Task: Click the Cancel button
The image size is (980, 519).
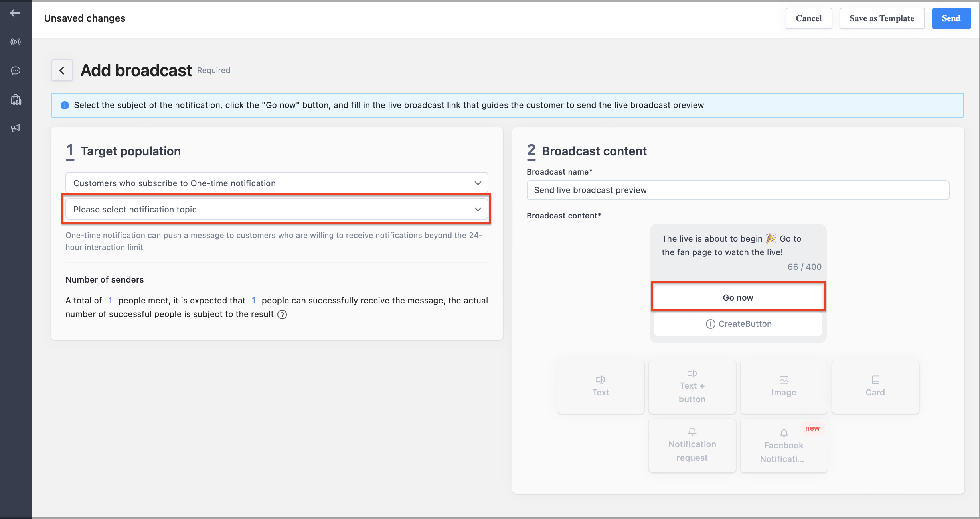Action: (809, 18)
